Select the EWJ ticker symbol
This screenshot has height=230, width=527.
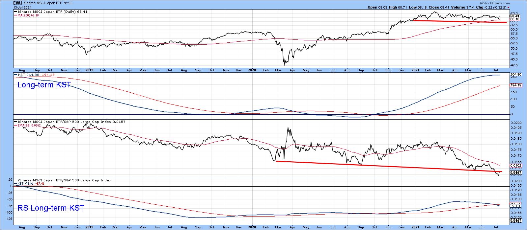tap(18, 3)
